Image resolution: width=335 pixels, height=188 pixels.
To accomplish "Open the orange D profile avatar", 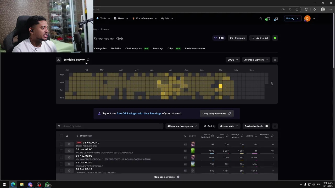I will (x=307, y=19).
